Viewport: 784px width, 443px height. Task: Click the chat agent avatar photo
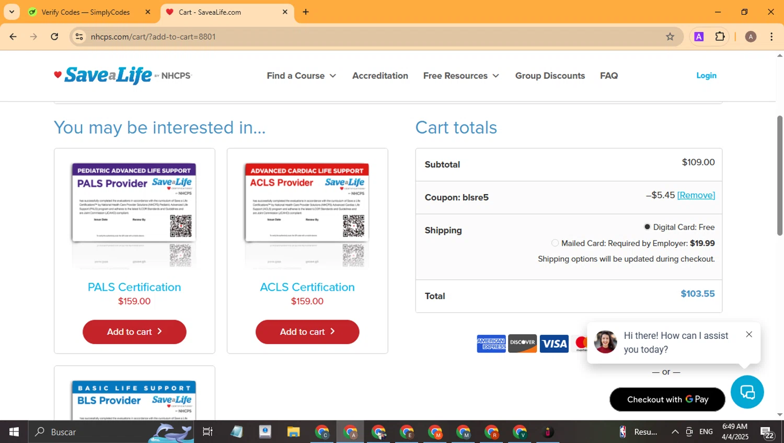pos(605,342)
